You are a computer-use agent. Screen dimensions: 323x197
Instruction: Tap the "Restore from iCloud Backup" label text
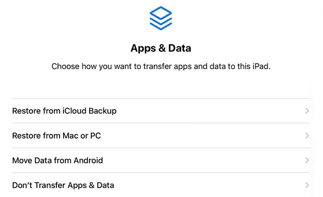pos(64,111)
